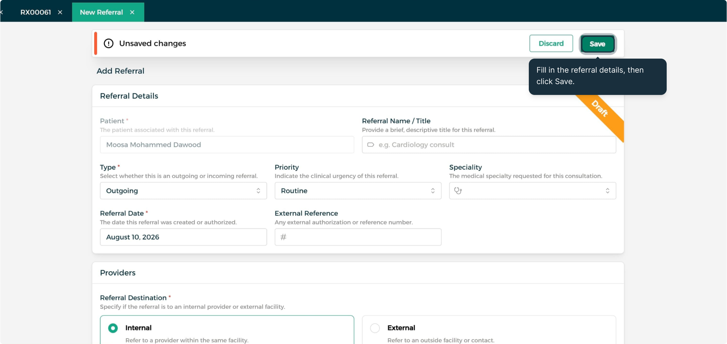Switch to the RX00061 tab
727x344 pixels.
[36, 12]
